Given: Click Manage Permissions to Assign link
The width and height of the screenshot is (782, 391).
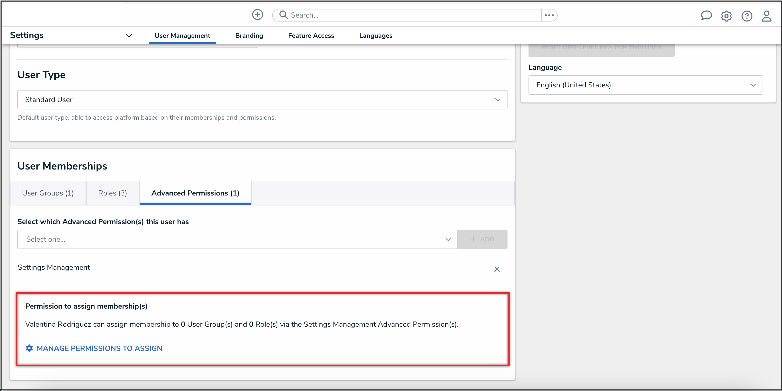Looking at the screenshot, I should [x=99, y=348].
